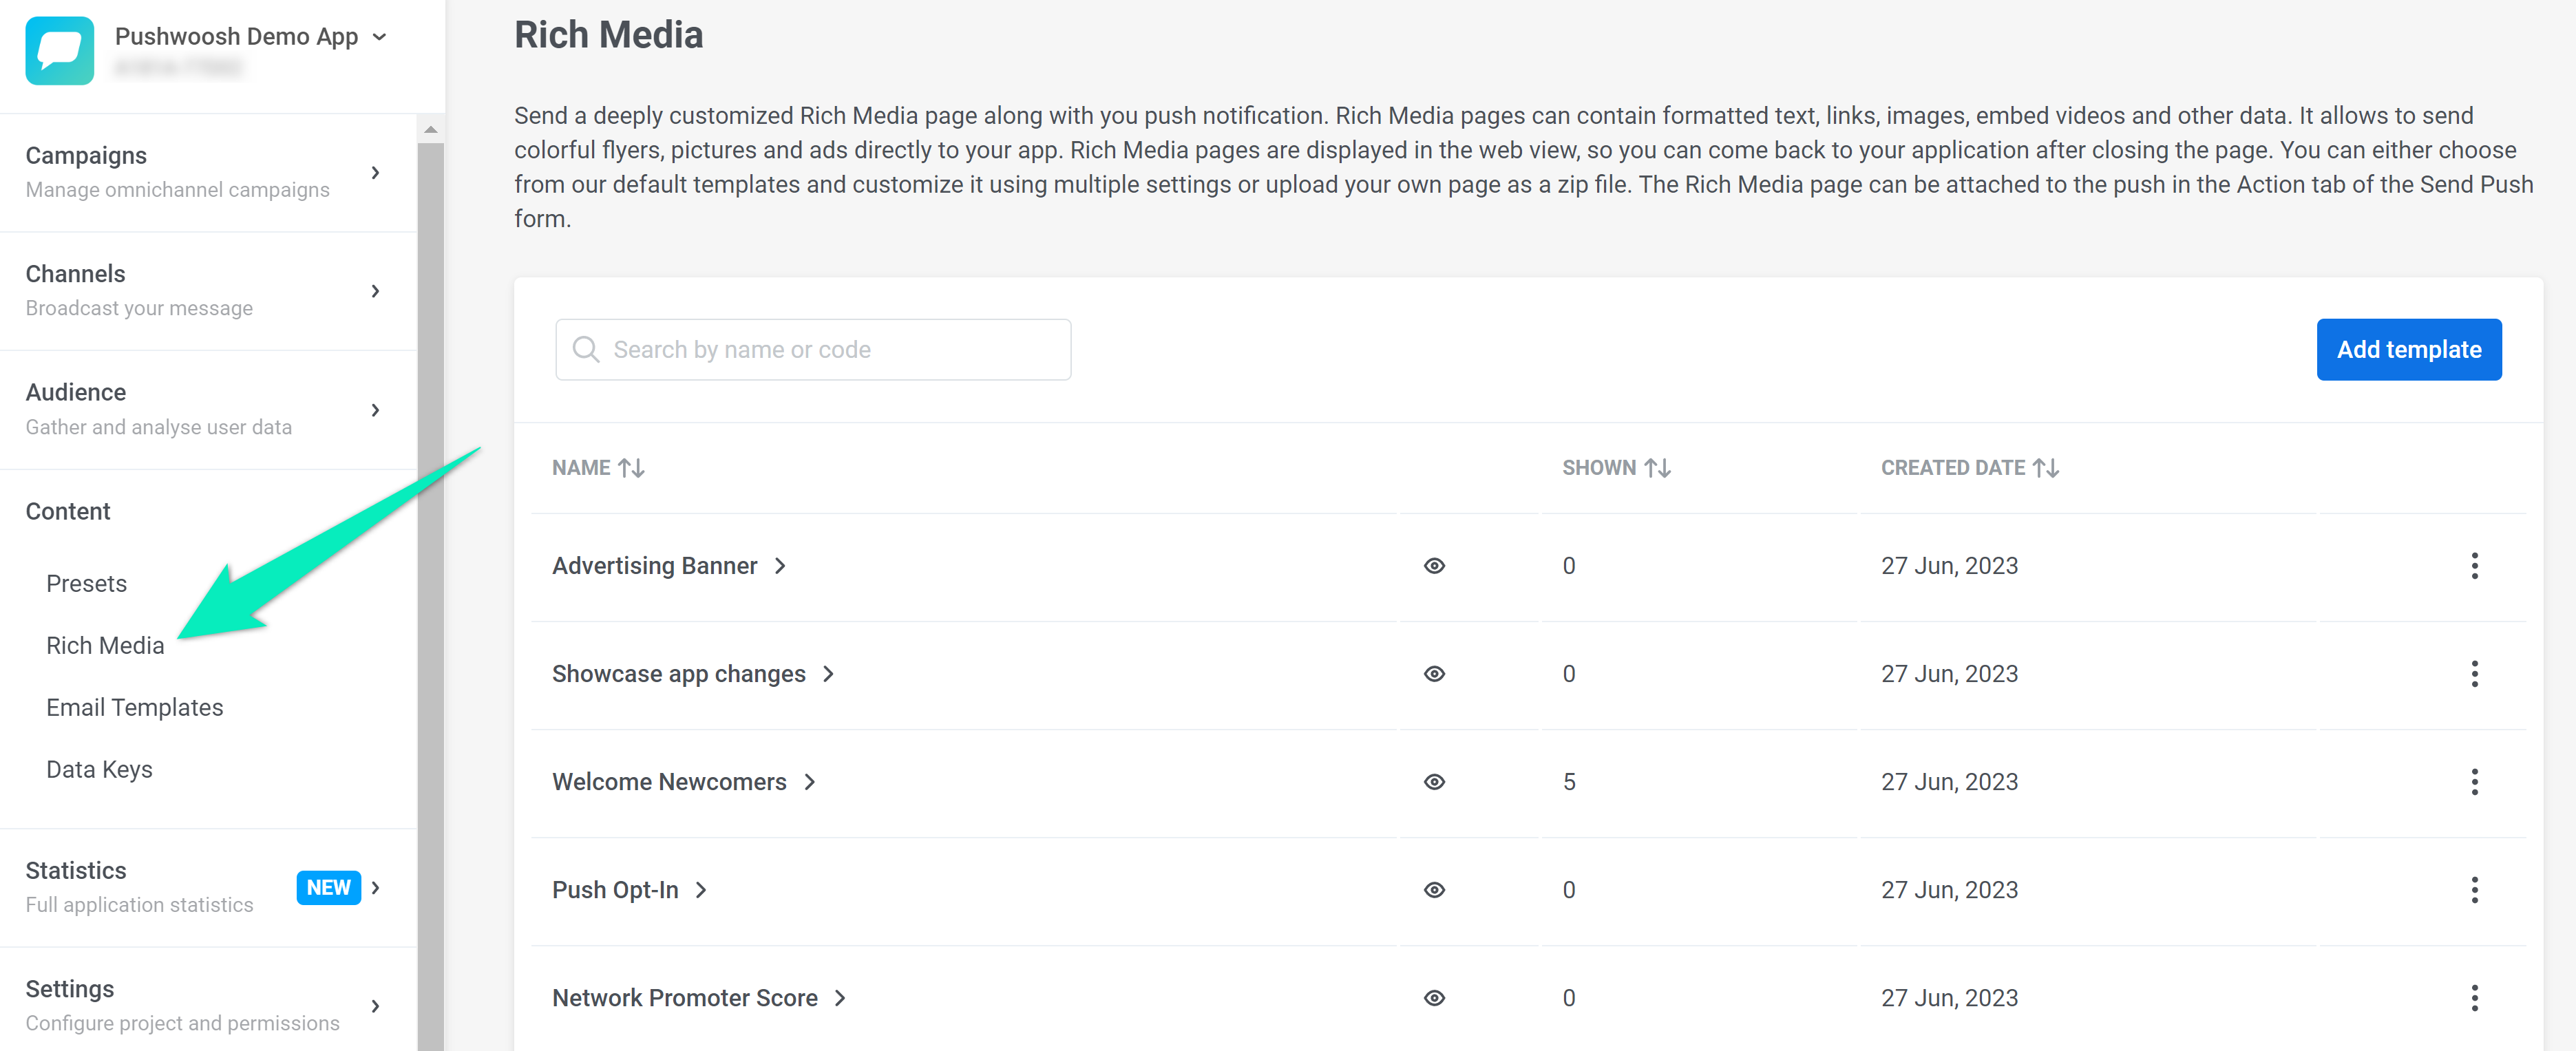Preview Push Opt-In using the eye icon
The width and height of the screenshot is (2576, 1051).
tap(1434, 890)
